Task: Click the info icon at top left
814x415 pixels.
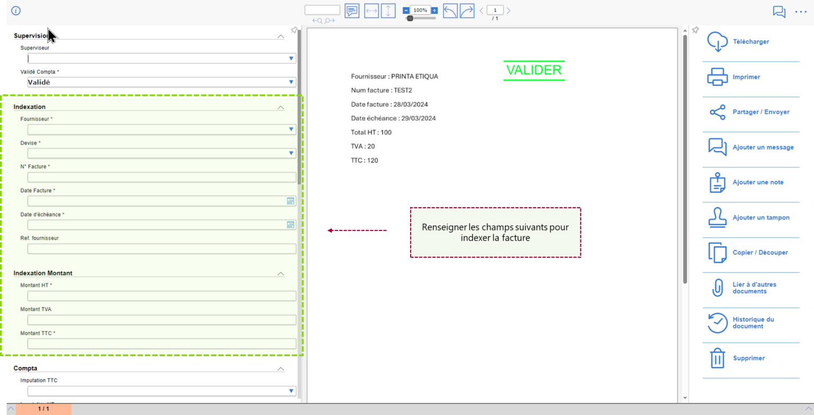Action: pyautogui.click(x=16, y=11)
